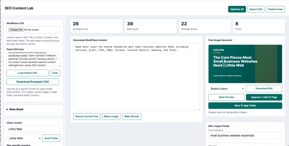Click the Average score stat card
The width and height of the screenshot is (289, 146).
(x=97, y=26)
